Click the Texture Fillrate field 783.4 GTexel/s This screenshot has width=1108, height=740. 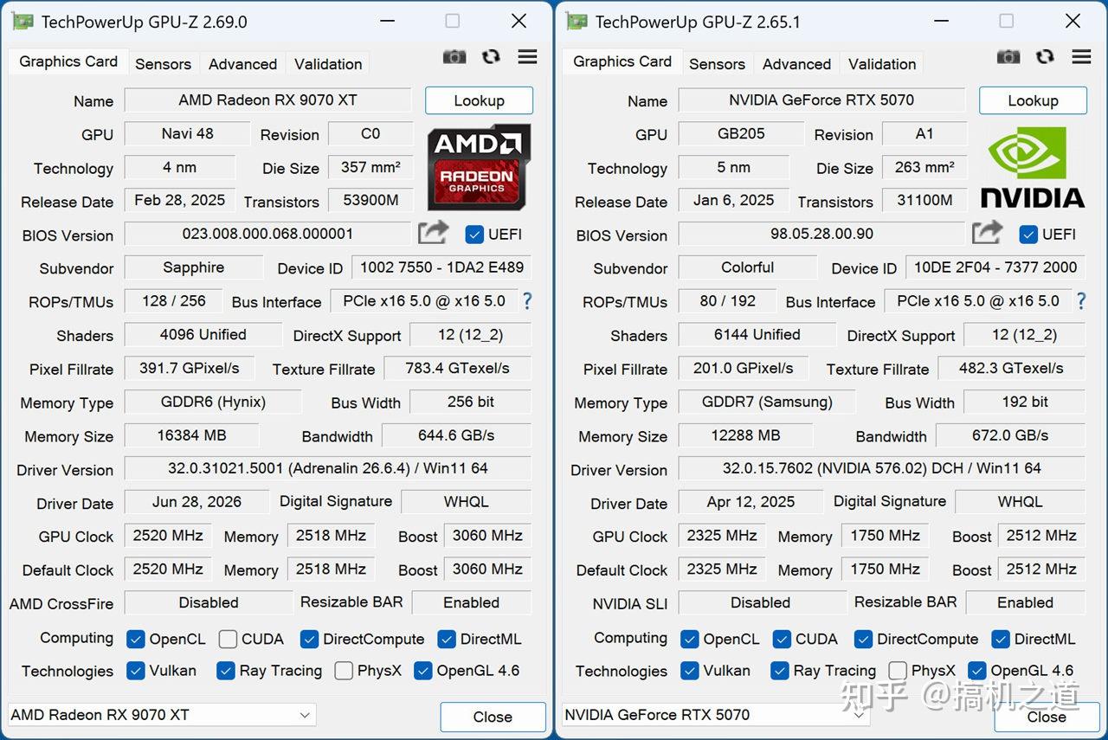[x=457, y=369]
